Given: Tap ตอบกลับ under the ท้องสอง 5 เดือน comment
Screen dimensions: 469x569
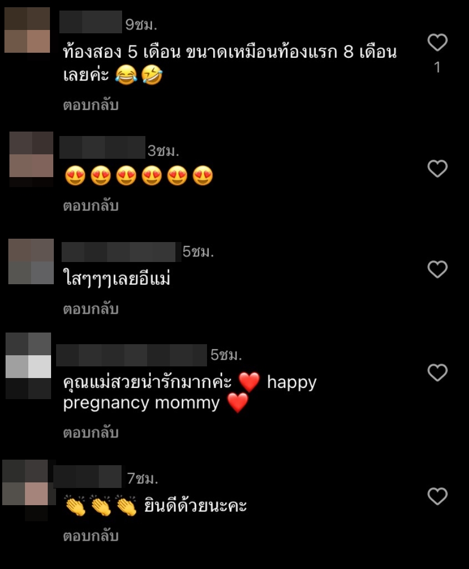Looking at the screenshot, I should (90, 105).
